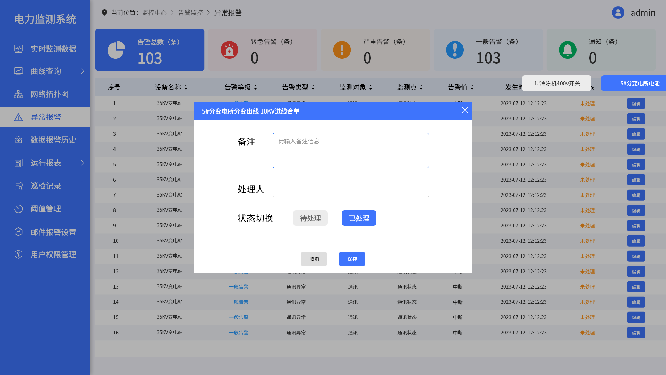666x375 pixels.
Task: Click 35KV变电站 cell in row 5
Action: (x=170, y=164)
